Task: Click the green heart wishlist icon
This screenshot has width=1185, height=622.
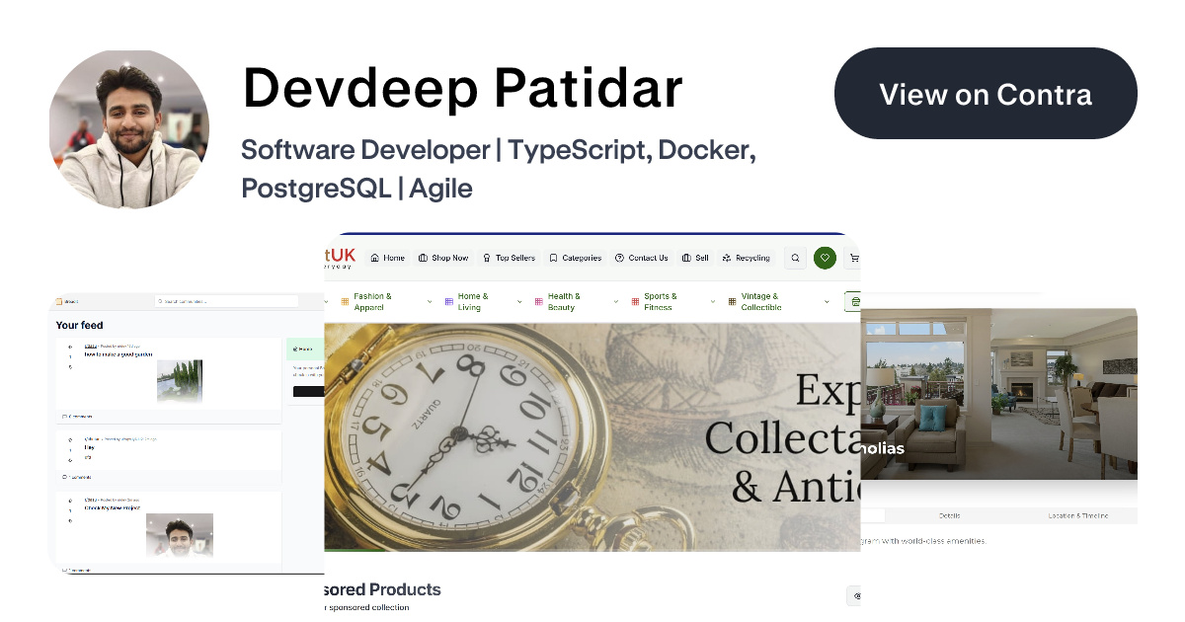Action: click(825, 258)
